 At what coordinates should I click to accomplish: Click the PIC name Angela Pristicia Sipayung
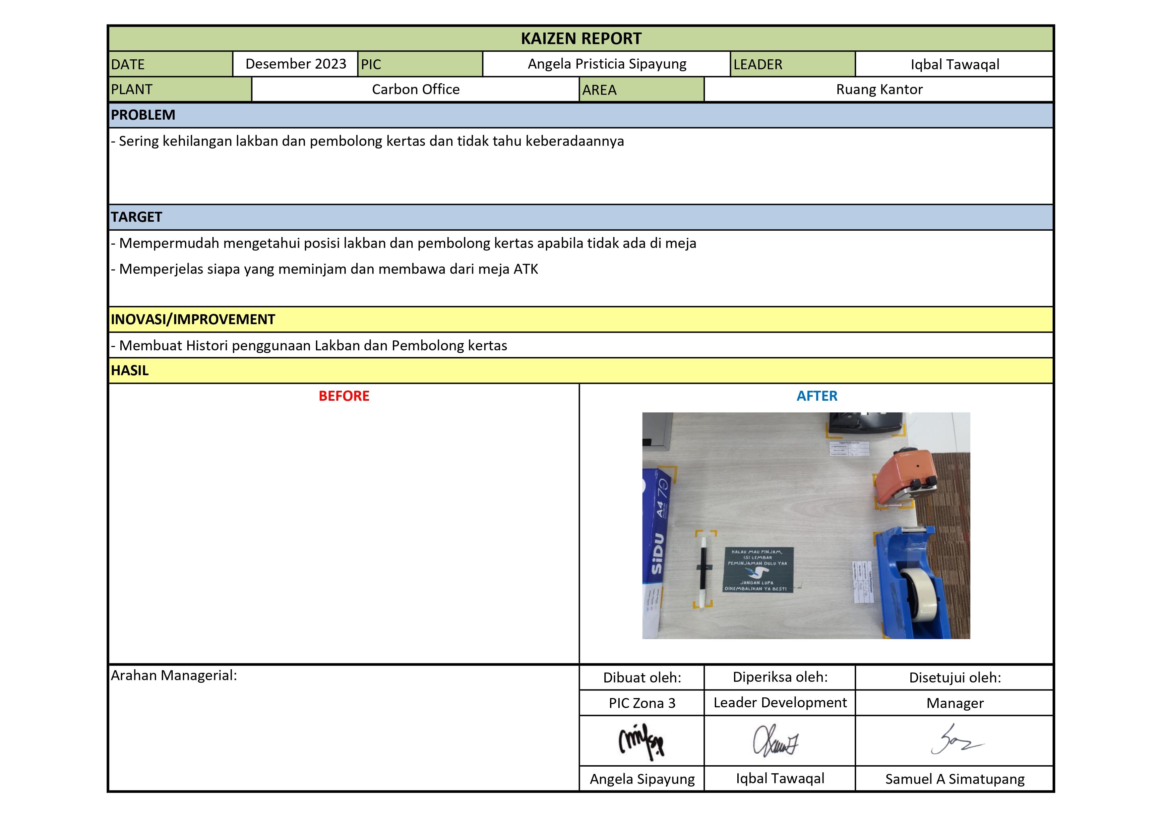tap(606, 64)
